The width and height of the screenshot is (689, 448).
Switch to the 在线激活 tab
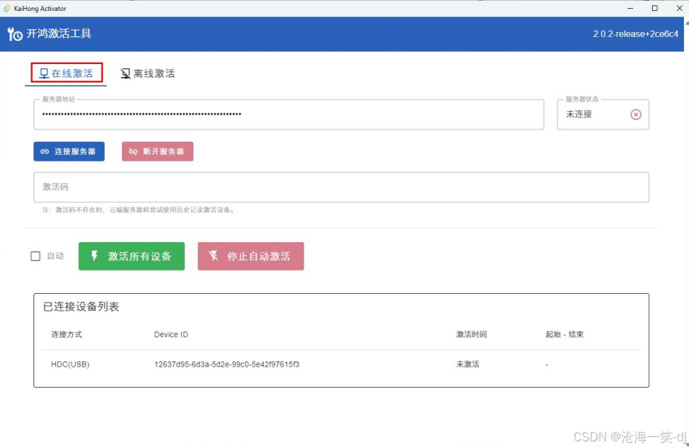66,73
